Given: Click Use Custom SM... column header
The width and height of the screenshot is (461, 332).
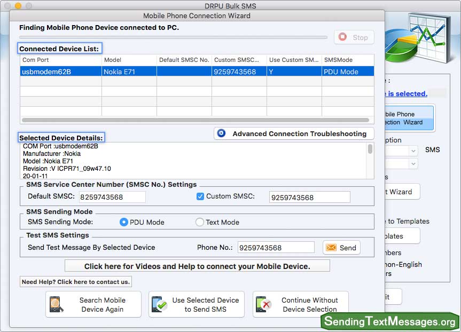Looking at the screenshot, I should pyautogui.click(x=294, y=60).
